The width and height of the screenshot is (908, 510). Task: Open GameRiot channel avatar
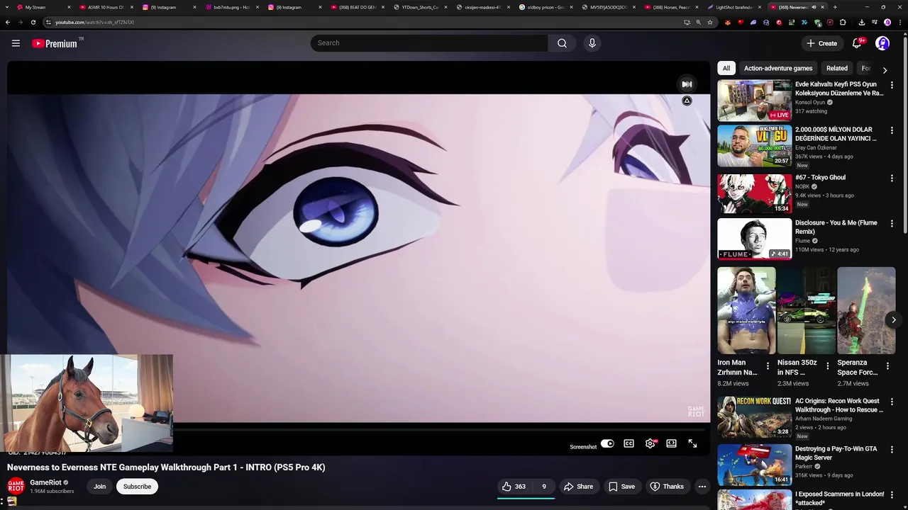16,487
